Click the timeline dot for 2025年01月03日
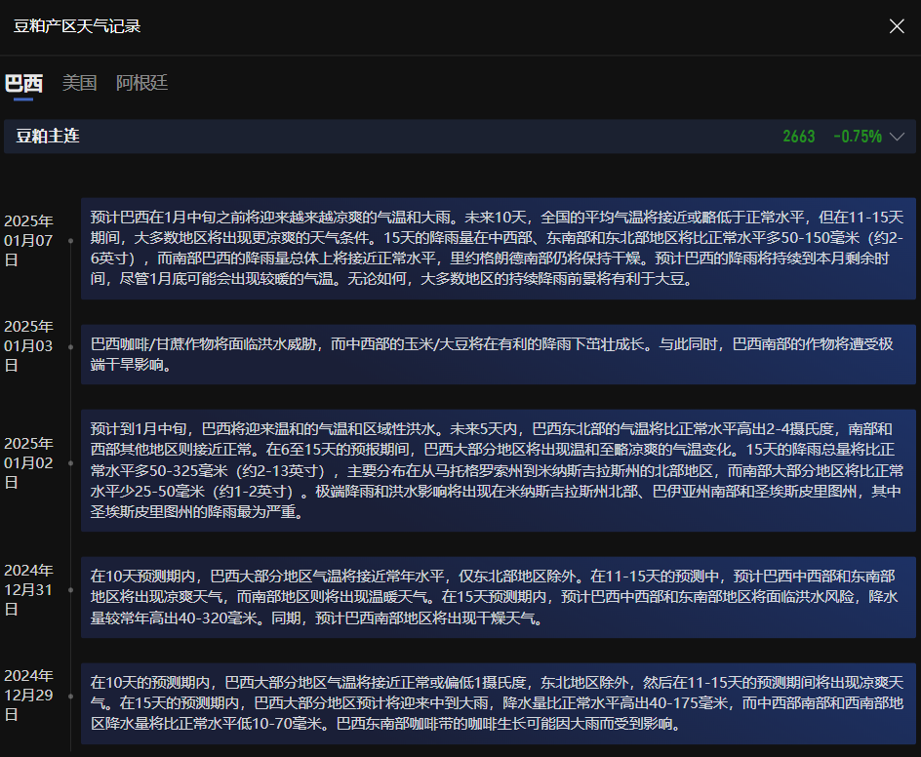The image size is (921, 757). pyautogui.click(x=70, y=346)
